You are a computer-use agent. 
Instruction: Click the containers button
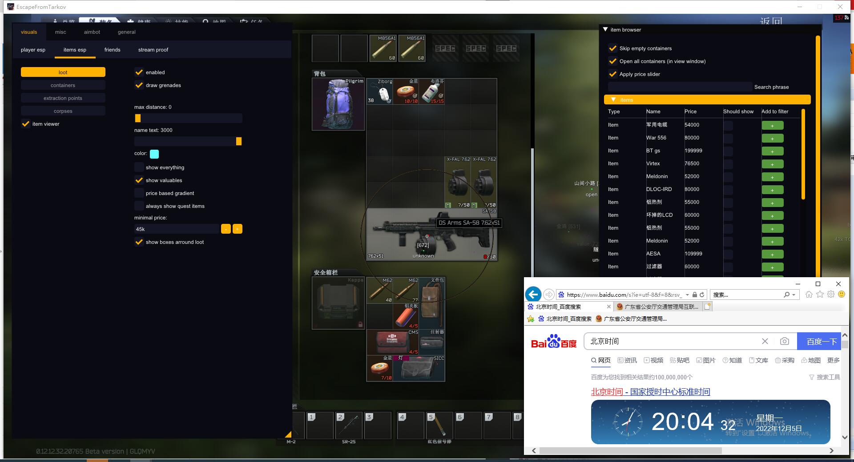(63, 85)
